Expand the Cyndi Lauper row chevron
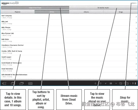 pyautogui.click(x=136, y=58)
